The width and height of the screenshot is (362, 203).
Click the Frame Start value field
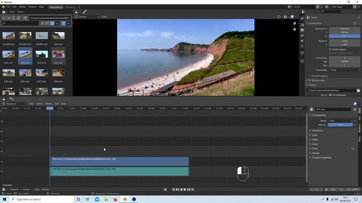[x=344, y=58]
